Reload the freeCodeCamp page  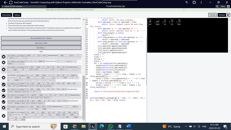click(11, 2)
